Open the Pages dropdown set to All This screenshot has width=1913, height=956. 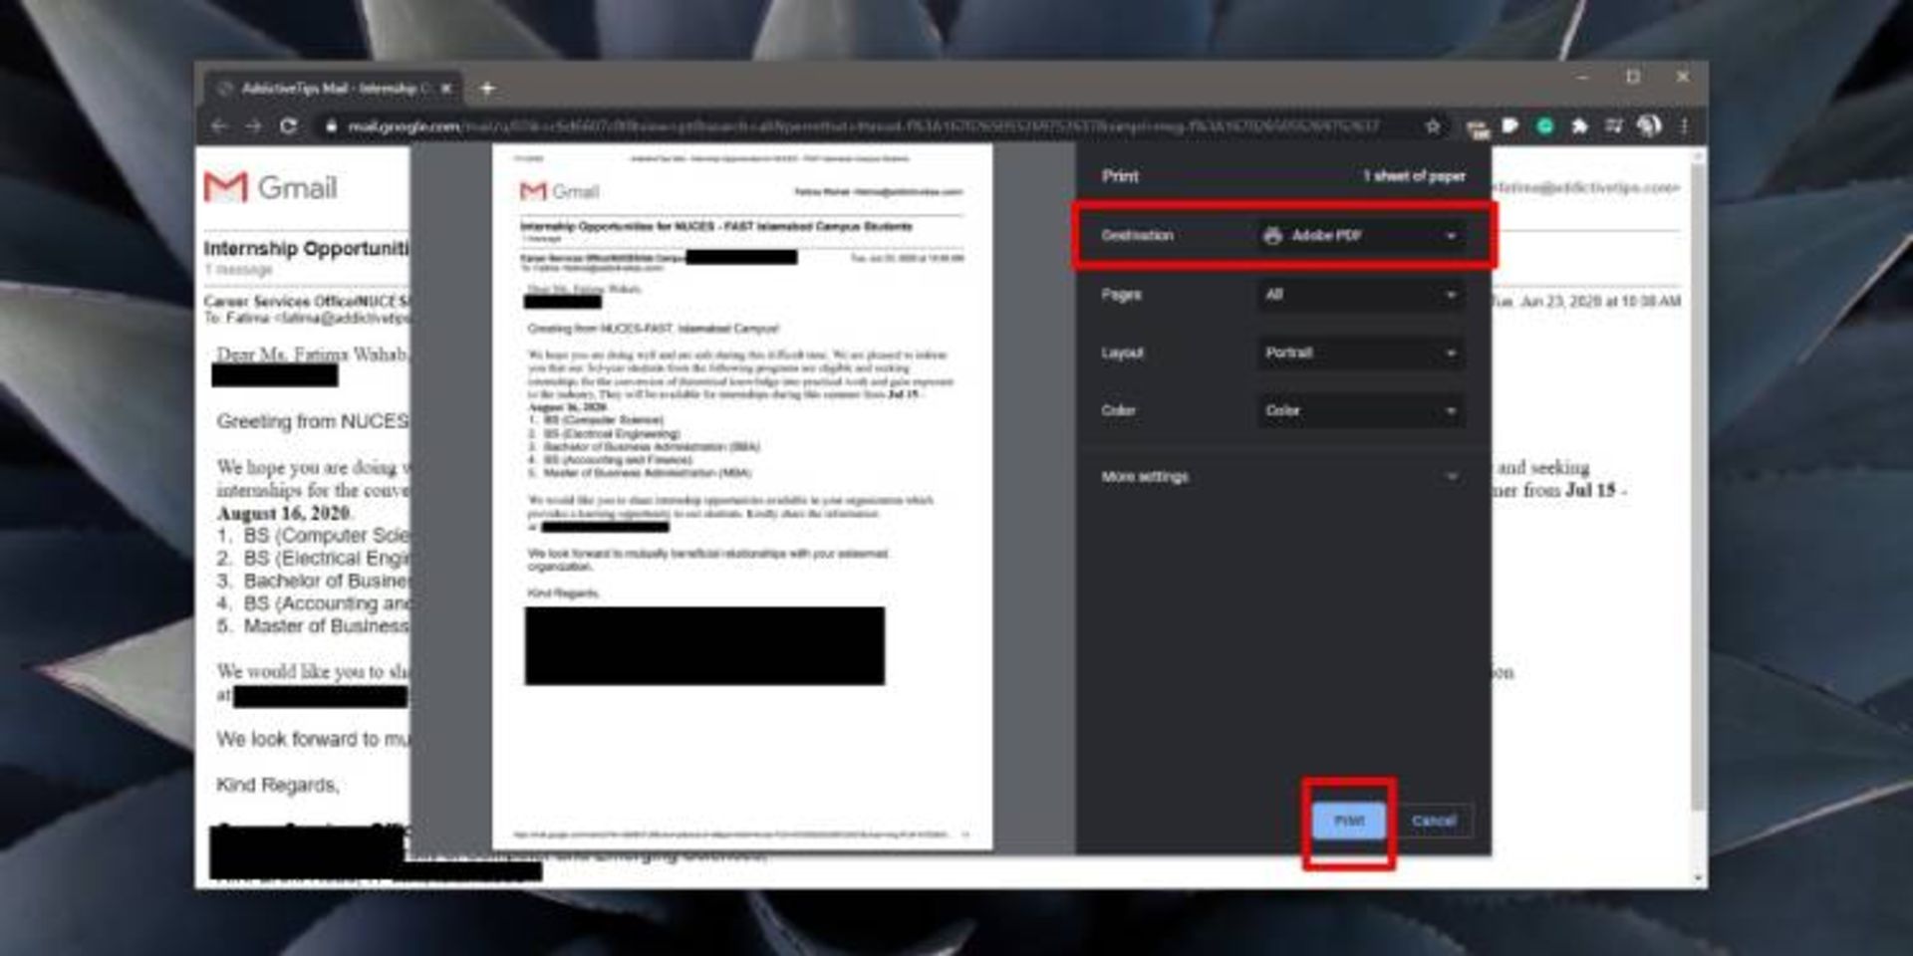click(1358, 295)
